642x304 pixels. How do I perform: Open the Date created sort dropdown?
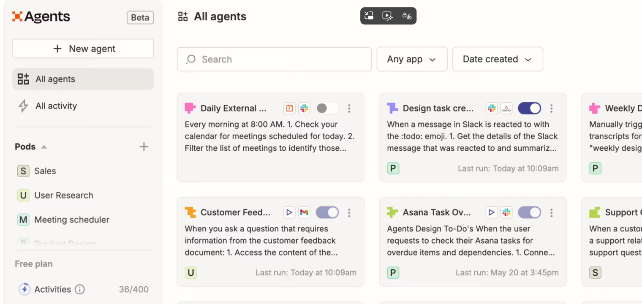pyautogui.click(x=498, y=59)
